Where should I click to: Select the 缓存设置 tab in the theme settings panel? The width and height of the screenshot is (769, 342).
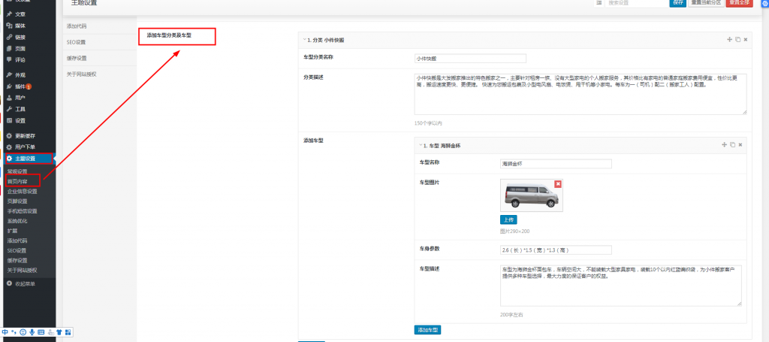pos(100,59)
